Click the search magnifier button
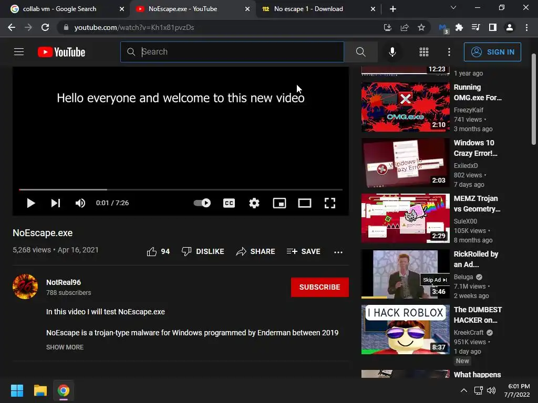538x403 pixels. (x=360, y=52)
